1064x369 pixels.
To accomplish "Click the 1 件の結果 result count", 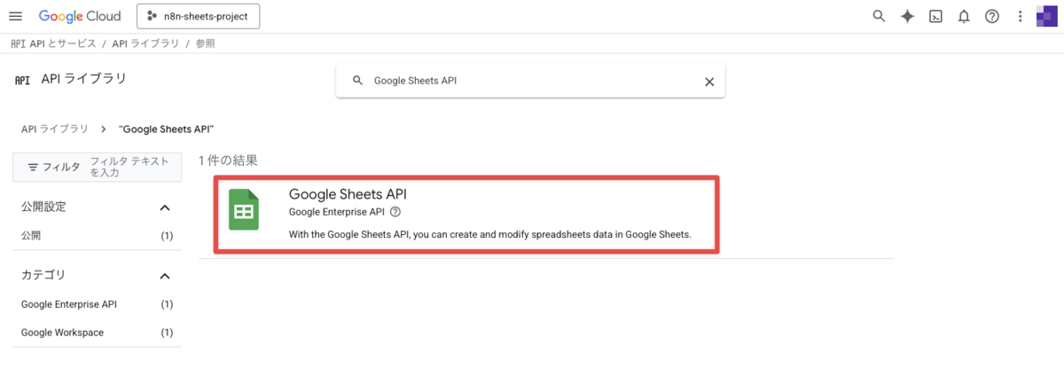I will tap(229, 161).
